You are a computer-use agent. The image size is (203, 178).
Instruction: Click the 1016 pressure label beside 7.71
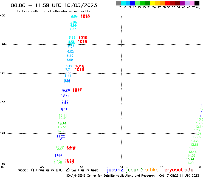[x=80, y=70]
